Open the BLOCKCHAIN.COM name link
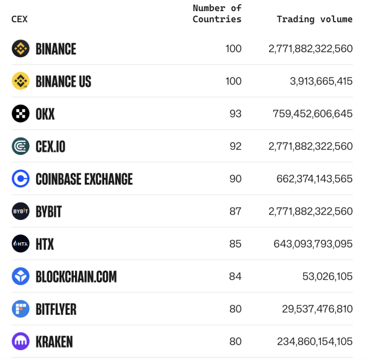The height and width of the screenshot is (360, 372). tap(76, 276)
